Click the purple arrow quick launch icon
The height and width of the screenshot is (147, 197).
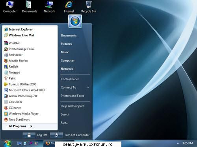[31, 143]
